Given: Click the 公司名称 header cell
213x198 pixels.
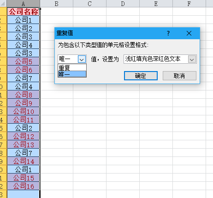Looking at the screenshot, I should [x=24, y=12].
